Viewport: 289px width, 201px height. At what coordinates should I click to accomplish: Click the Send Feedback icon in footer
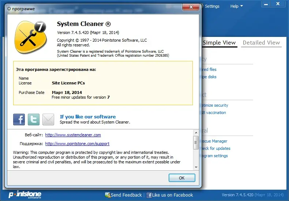pos(108,195)
